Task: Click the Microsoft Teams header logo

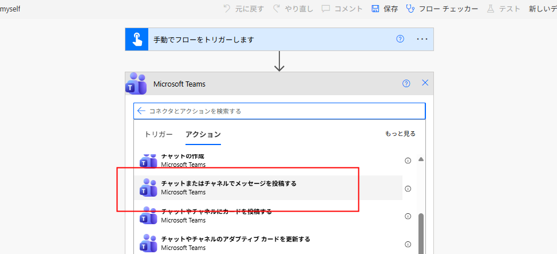Action: point(137,84)
